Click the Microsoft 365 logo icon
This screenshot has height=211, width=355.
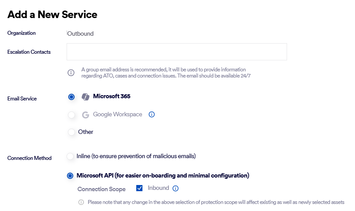tap(86, 97)
